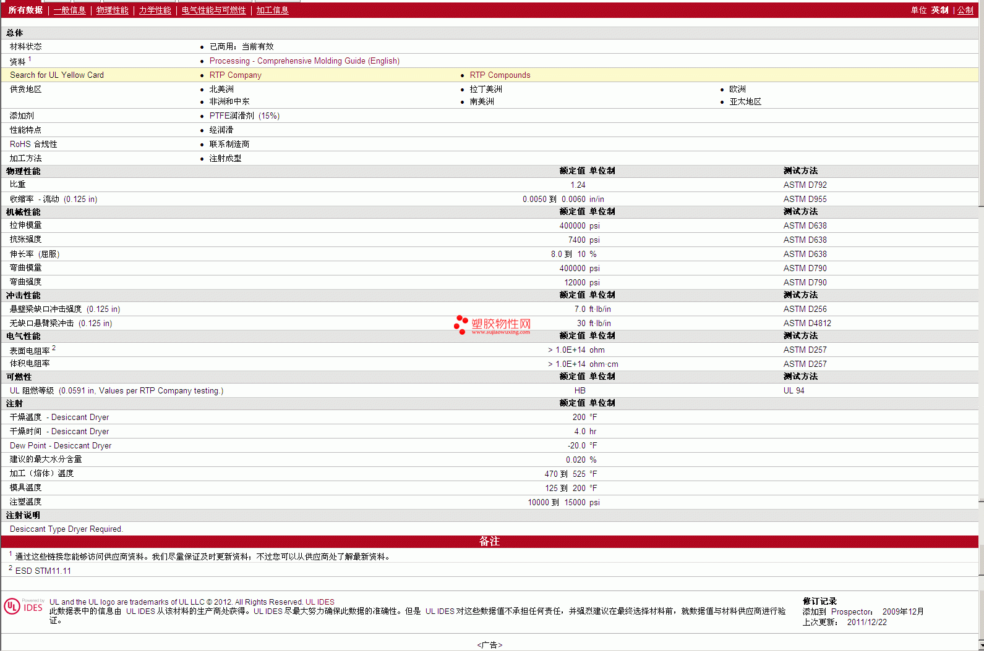
Task: Click the vertical scrollbar down arrow
Action: [982, 645]
